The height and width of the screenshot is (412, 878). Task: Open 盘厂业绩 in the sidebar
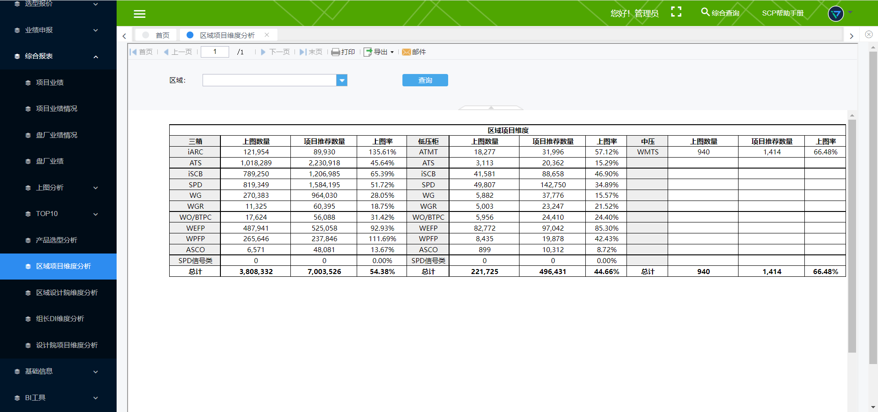coord(58,161)
